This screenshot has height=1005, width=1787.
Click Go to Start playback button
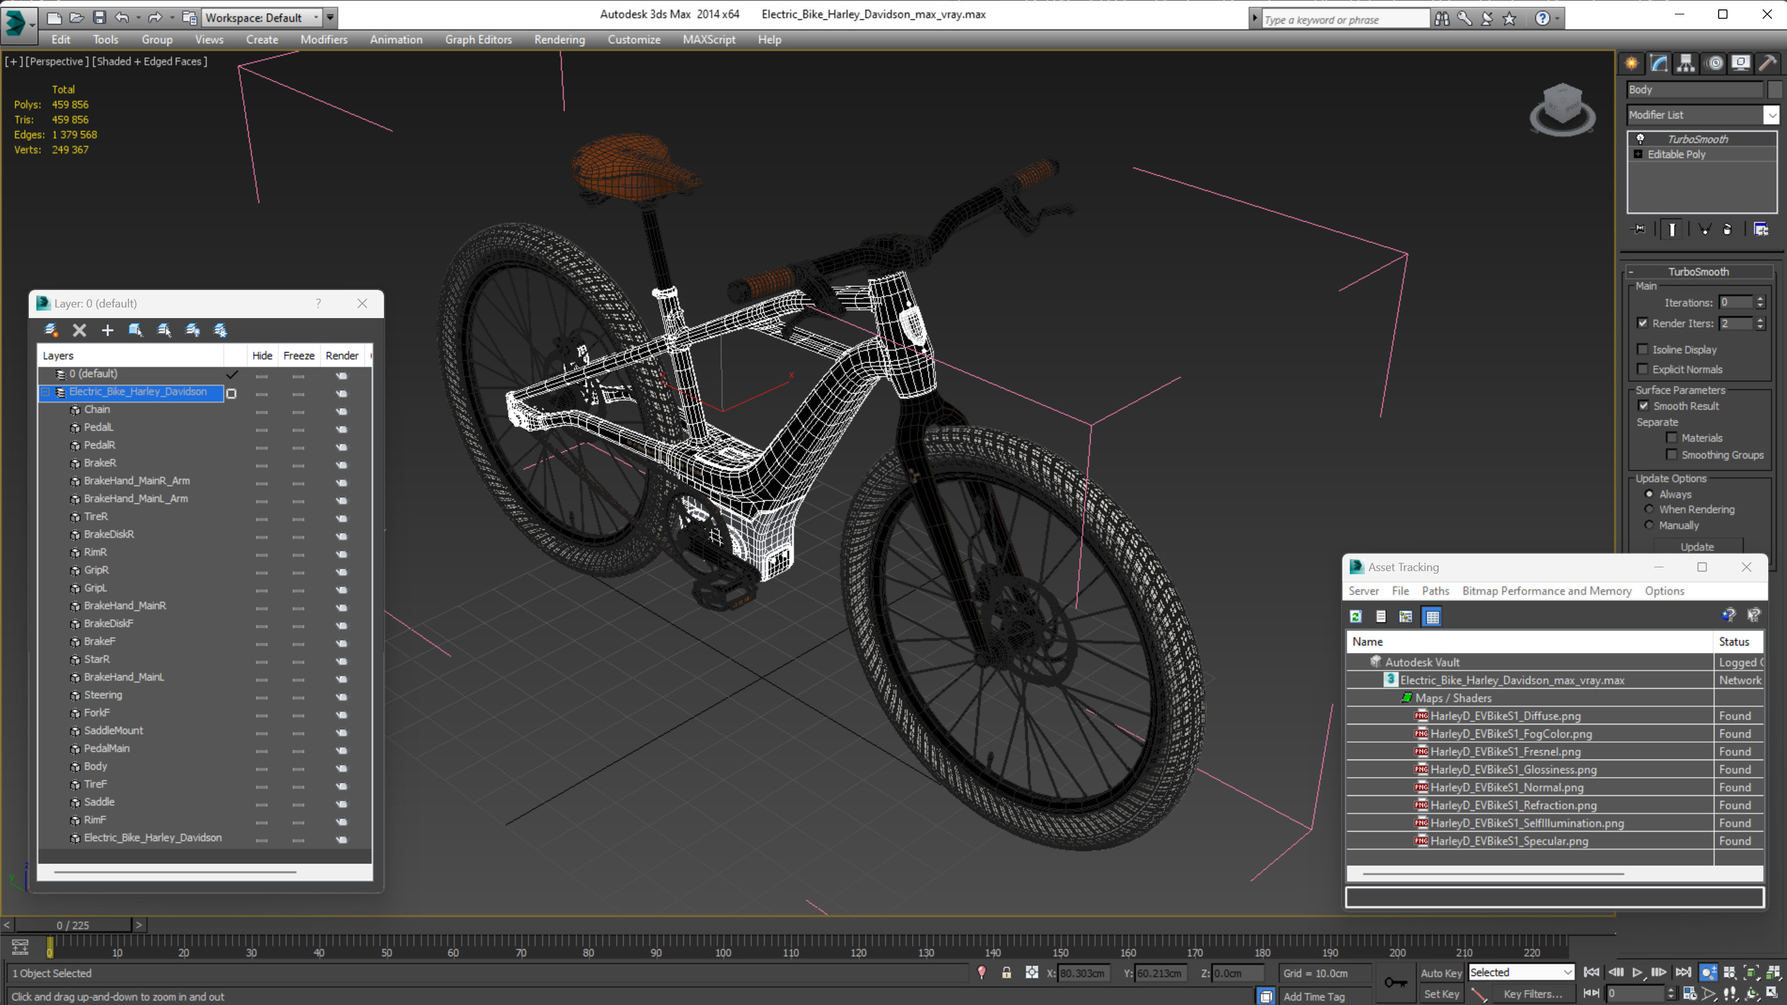pos(1592,972)
